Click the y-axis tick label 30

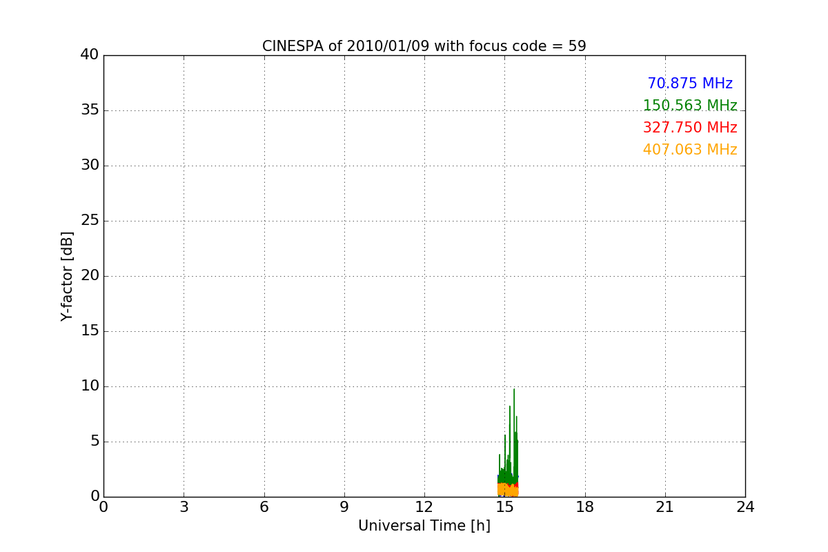tap(90, 166)
